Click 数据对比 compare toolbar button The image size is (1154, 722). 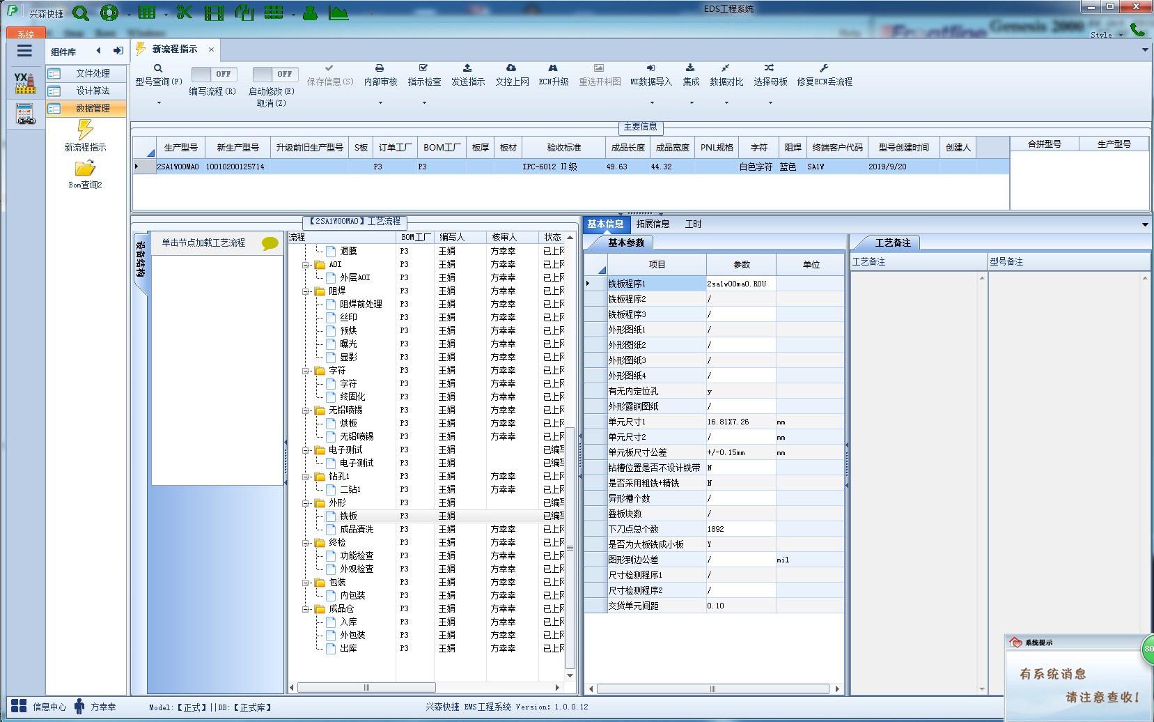coord(726,75)
